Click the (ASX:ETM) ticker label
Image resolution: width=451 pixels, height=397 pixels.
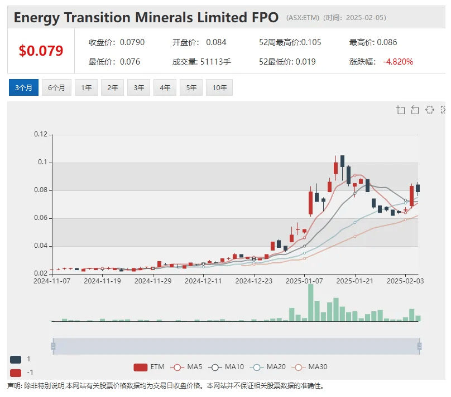(x=303, y=18)
